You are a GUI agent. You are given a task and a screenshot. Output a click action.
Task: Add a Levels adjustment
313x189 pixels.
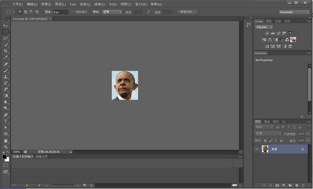pyautogui.click(x=273, y=33)
